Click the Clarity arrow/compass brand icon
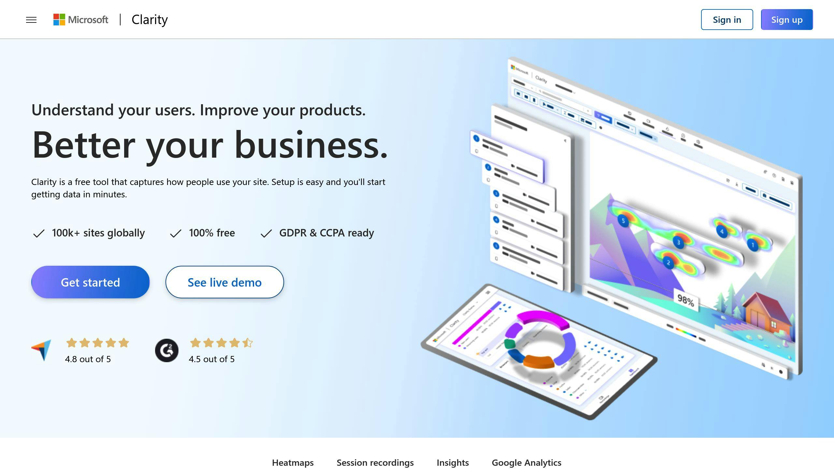The image size is (834, 469). 40,349
